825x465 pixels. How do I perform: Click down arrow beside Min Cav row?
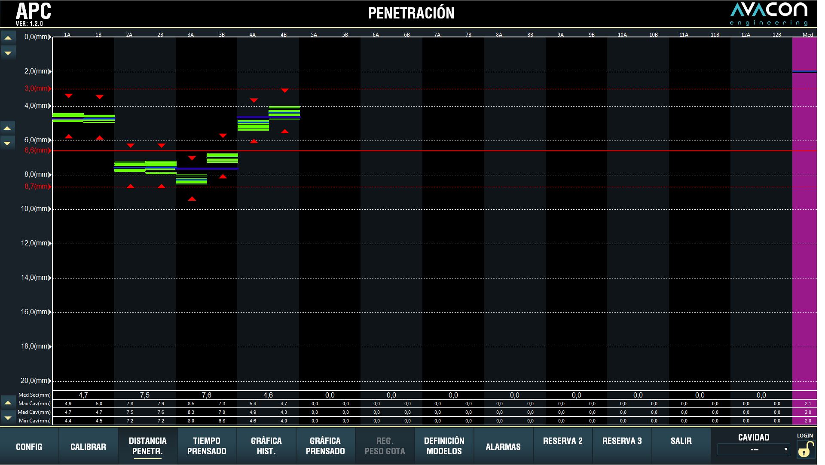pyautogui.click(x=8, y=418)
